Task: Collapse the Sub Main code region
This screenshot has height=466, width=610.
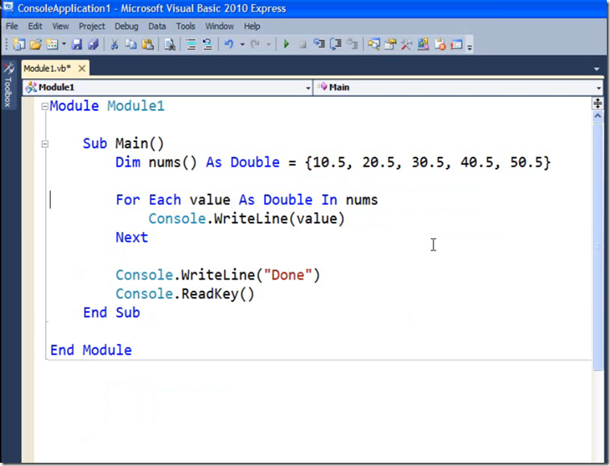Action: 44,144
